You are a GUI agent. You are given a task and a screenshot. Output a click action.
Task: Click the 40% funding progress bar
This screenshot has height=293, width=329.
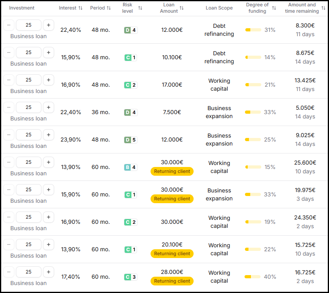point(253,277)
